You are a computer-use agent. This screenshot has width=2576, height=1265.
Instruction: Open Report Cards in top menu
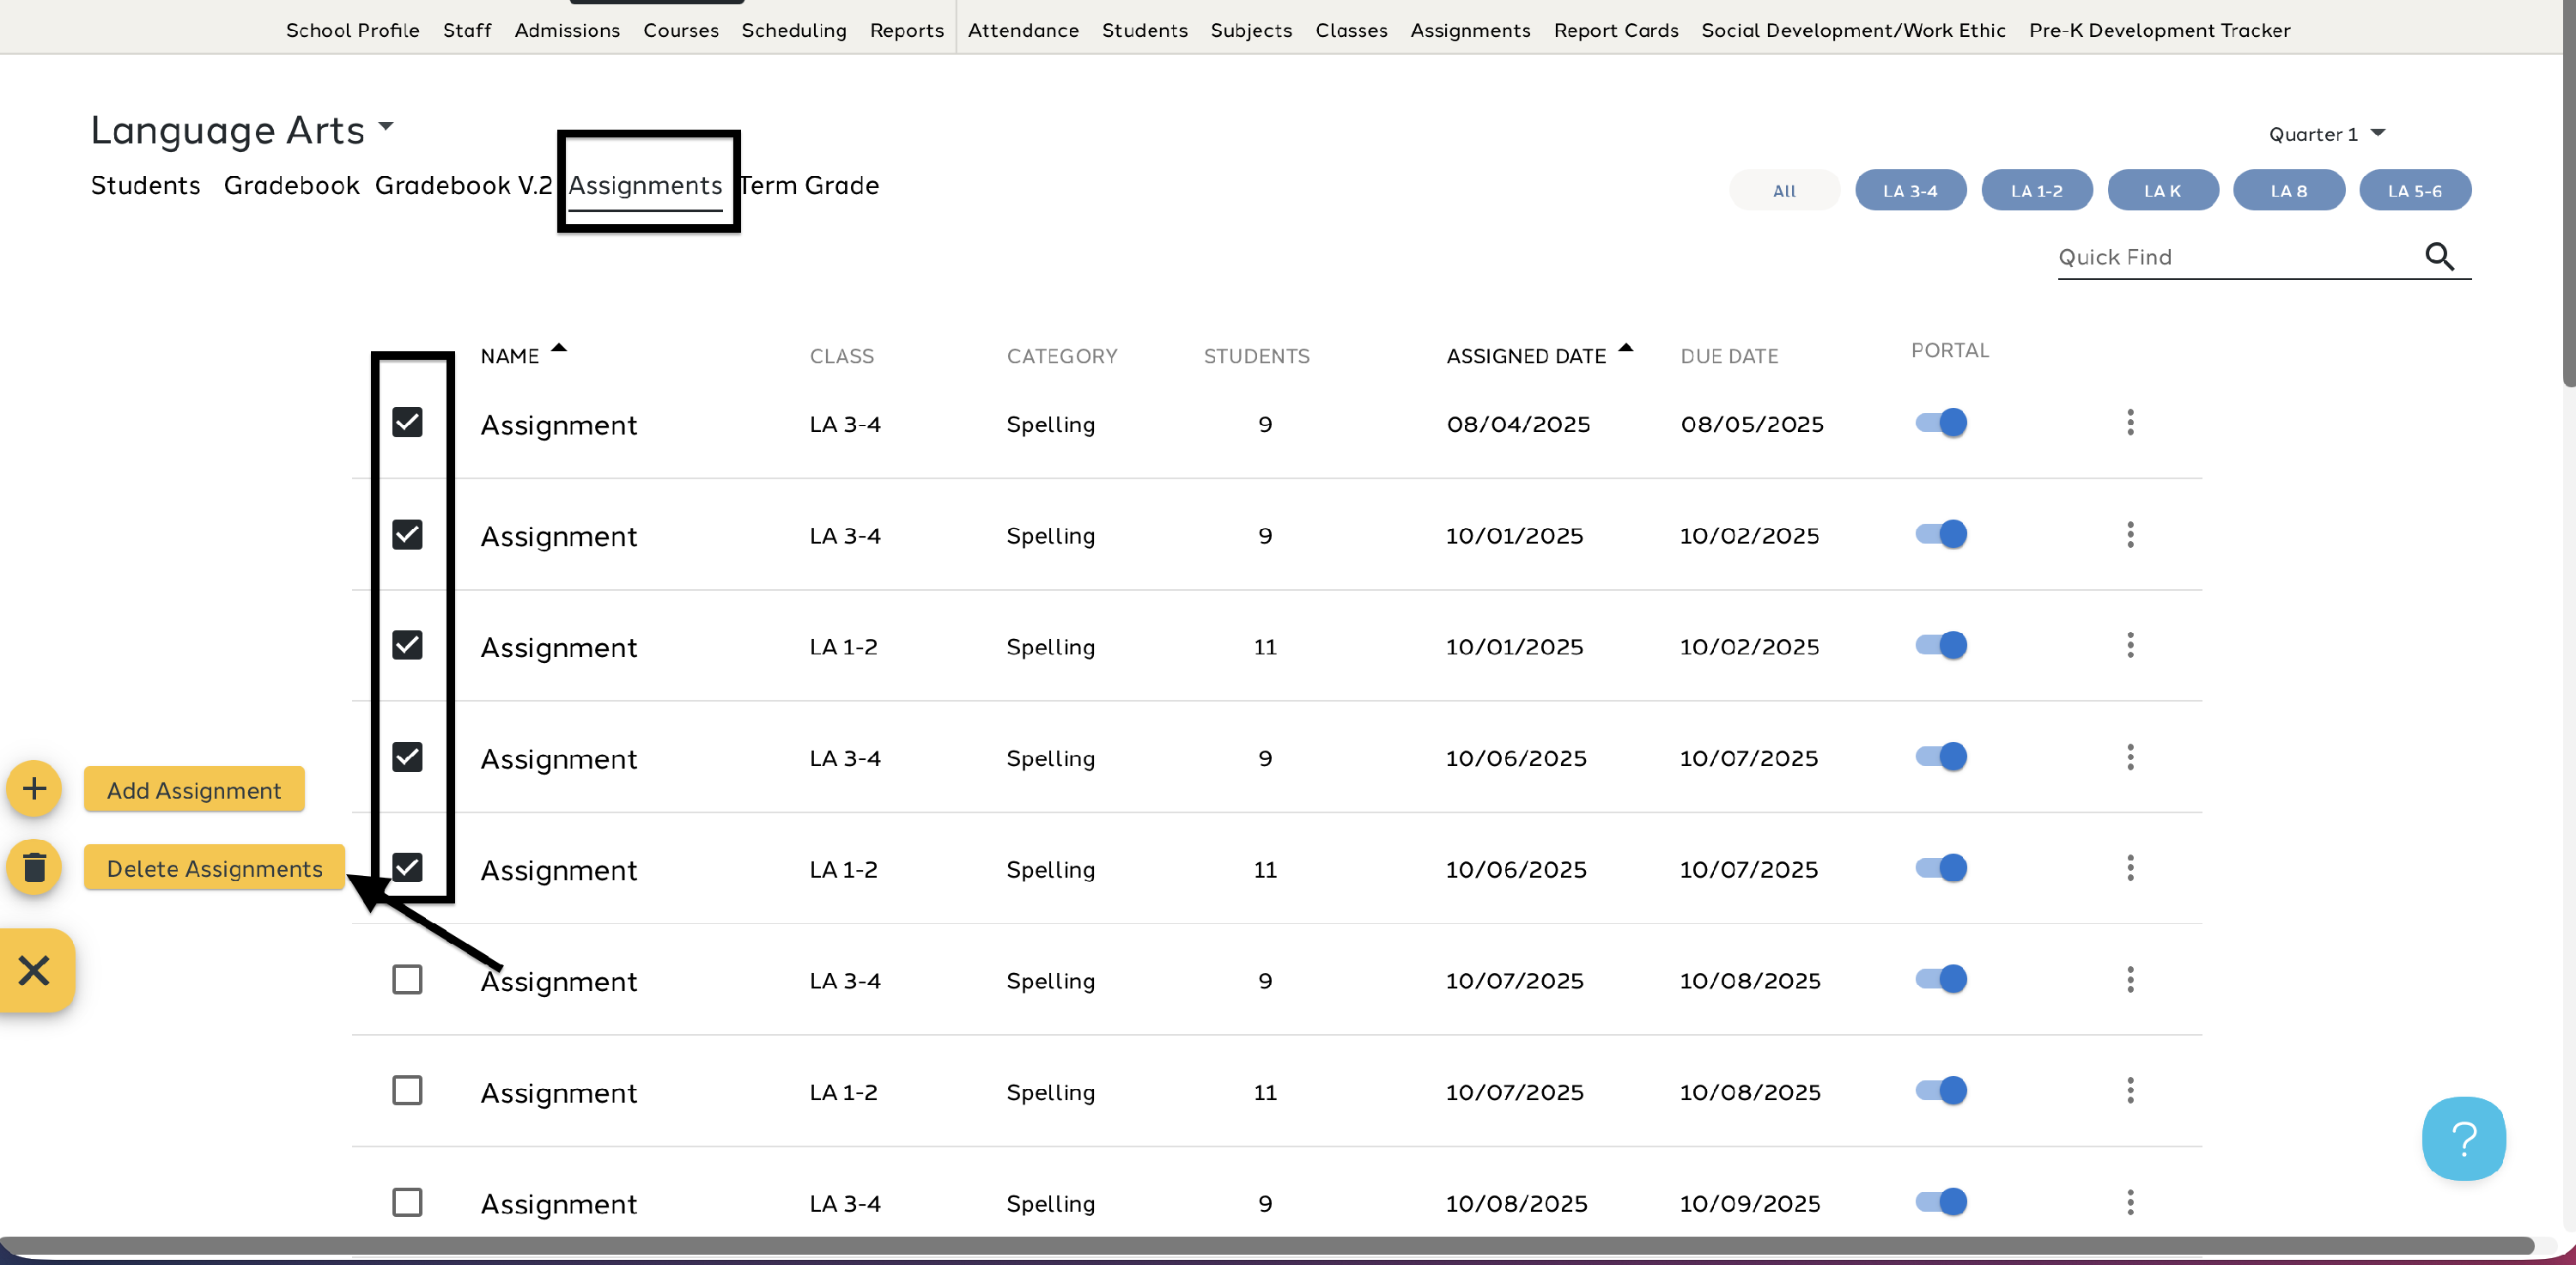pos(1615,30)
